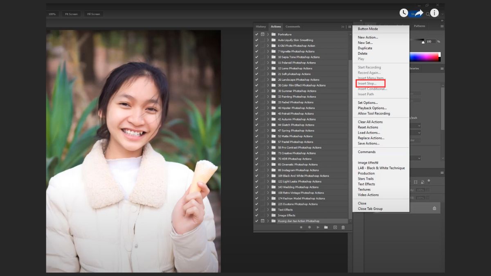Create a new action with plus icon

(x=335, y=227)
